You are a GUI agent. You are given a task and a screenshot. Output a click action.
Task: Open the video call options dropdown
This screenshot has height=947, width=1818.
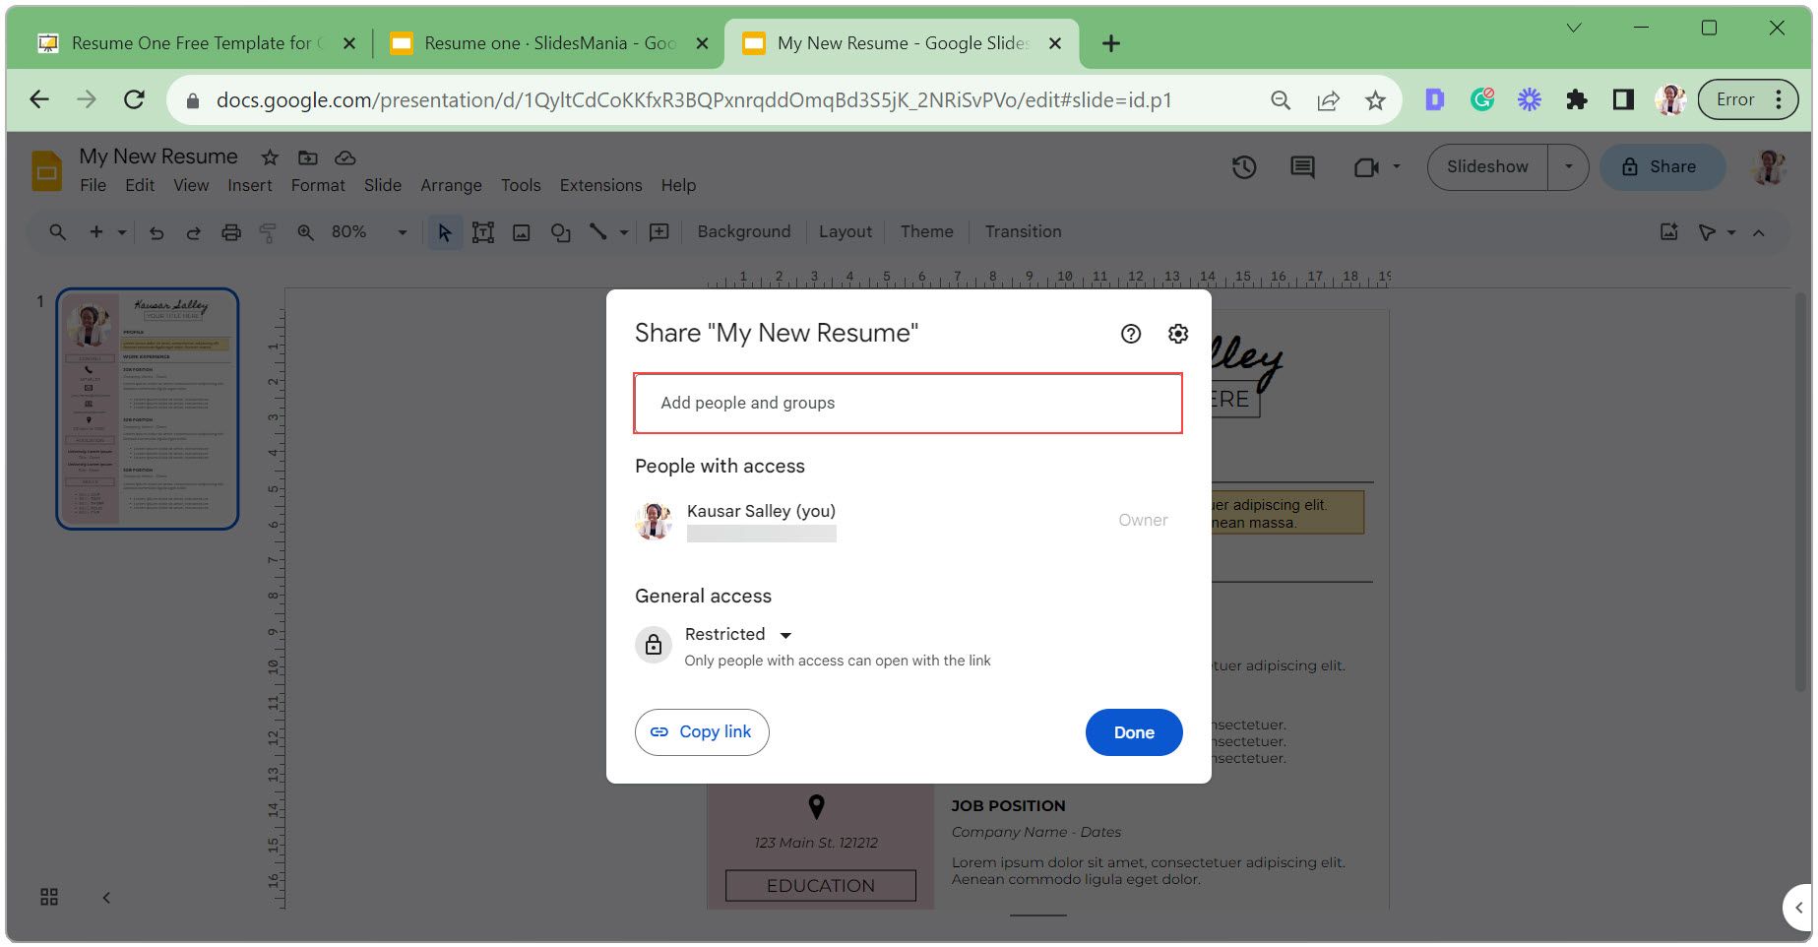1397,167
